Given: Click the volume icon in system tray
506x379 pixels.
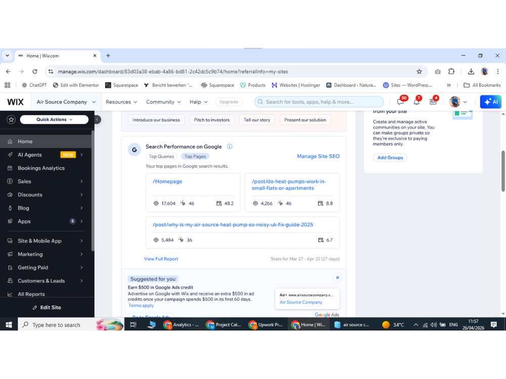Looking at the screenshot, I should point(434,325).
